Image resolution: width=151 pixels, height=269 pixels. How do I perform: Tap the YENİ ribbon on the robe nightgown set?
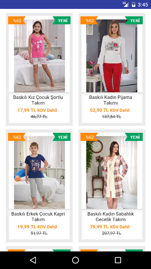click(x=134, y=137)
